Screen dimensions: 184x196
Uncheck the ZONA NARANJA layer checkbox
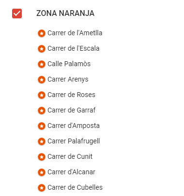[17, 14]
